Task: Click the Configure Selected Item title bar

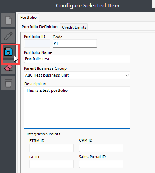Action: coord(87,6)
